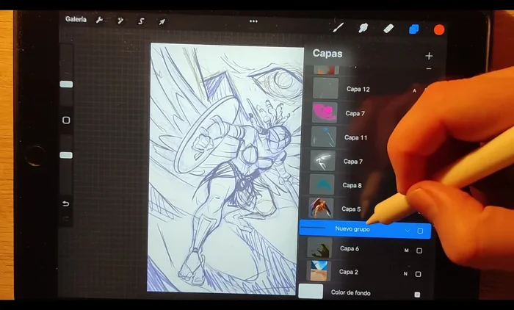This screenshot has height=310, width=514.
Task: Open blend mode N of Capa 2
Action: pos(405,274)
